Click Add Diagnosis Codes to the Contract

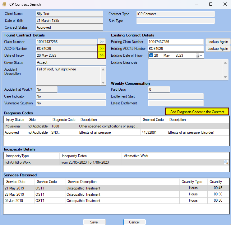197,112
